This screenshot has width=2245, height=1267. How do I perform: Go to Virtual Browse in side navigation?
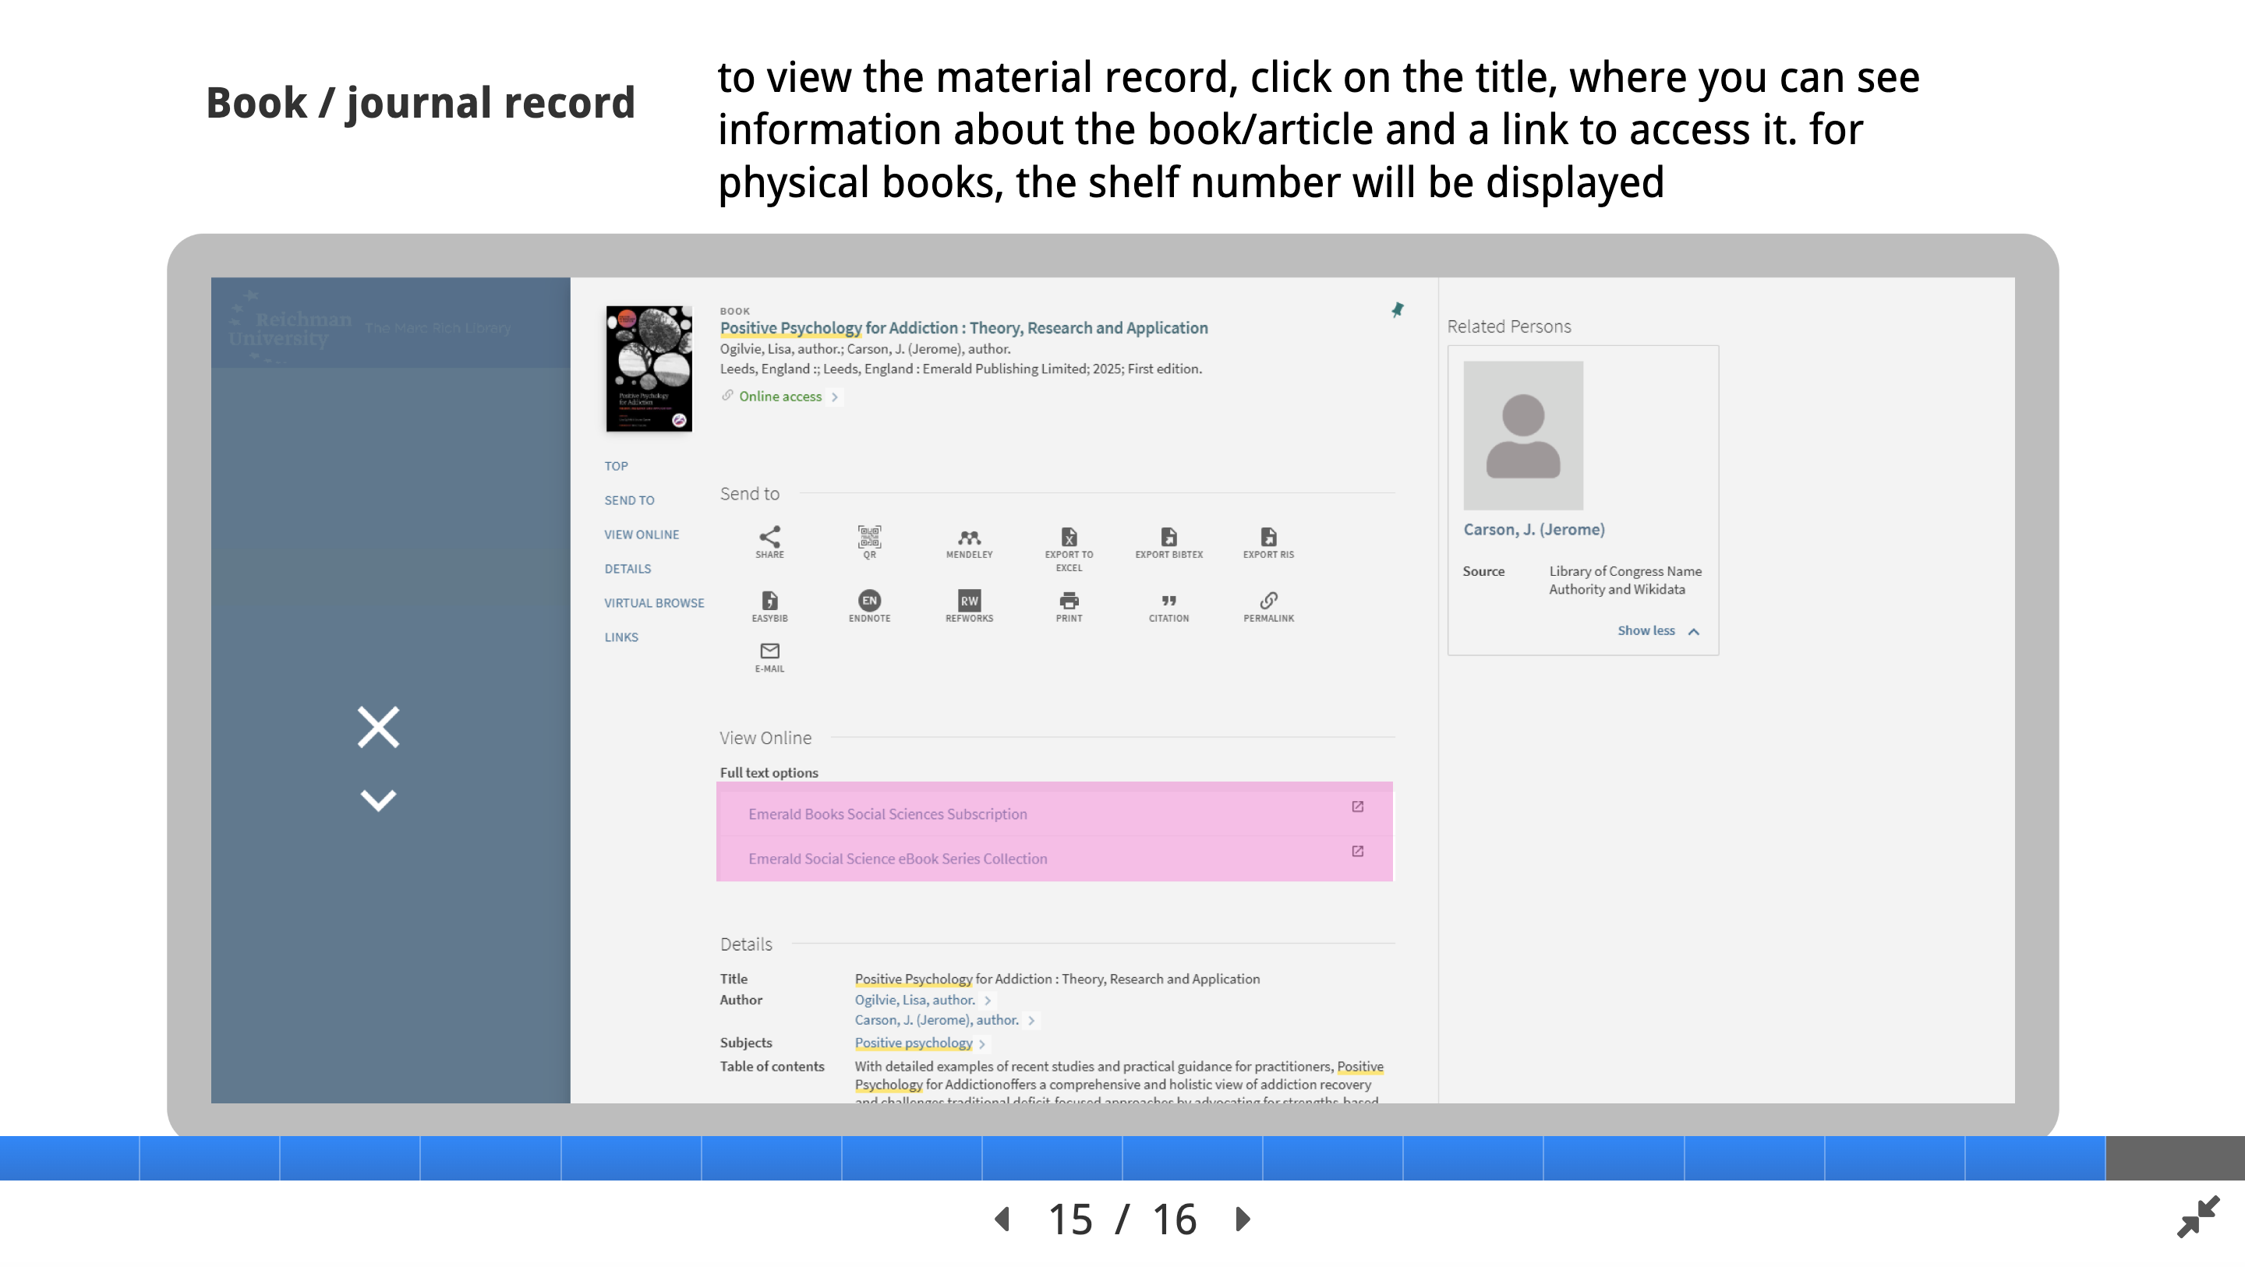tap(654, 603)
